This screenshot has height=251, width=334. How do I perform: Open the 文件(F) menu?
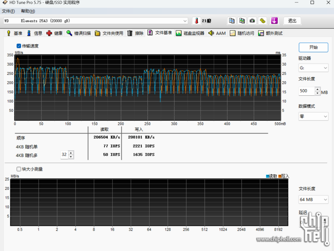coord(9,11)
